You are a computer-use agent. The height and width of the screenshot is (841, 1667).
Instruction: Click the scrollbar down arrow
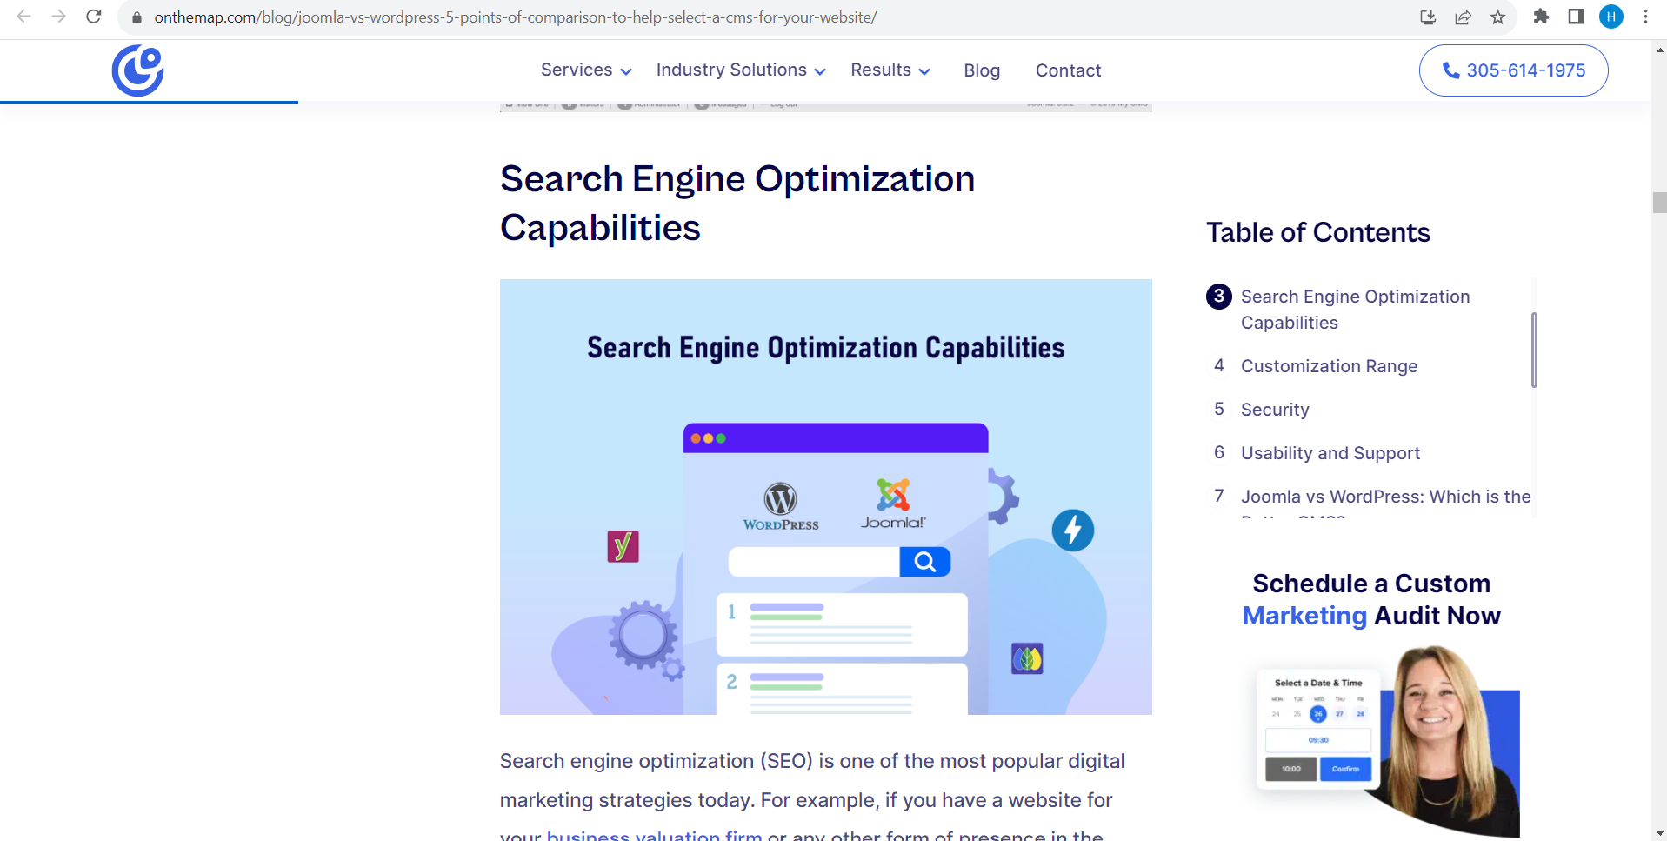[x=1659, y=833]
